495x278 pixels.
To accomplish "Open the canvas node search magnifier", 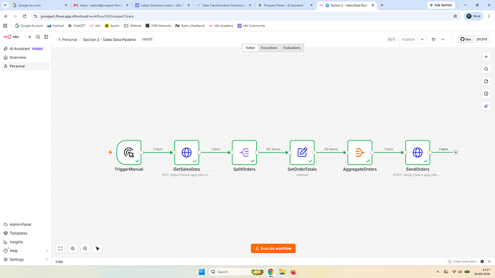I will click(x=486, y=69).
